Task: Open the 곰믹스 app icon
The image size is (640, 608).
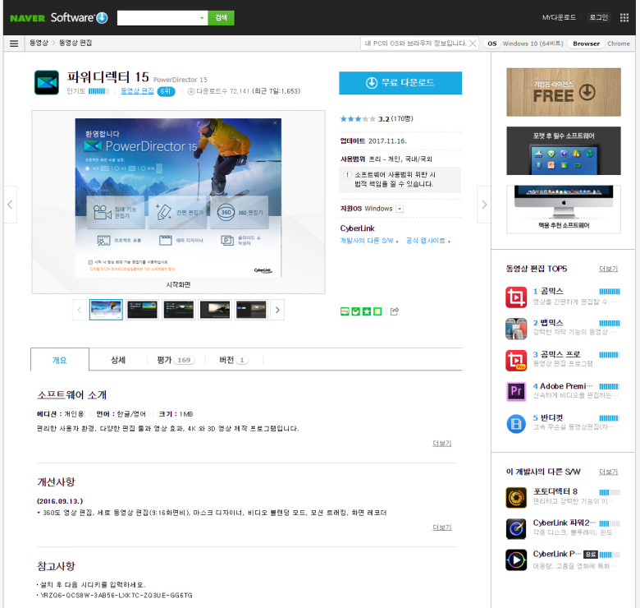Action: [x=516, y=297]
